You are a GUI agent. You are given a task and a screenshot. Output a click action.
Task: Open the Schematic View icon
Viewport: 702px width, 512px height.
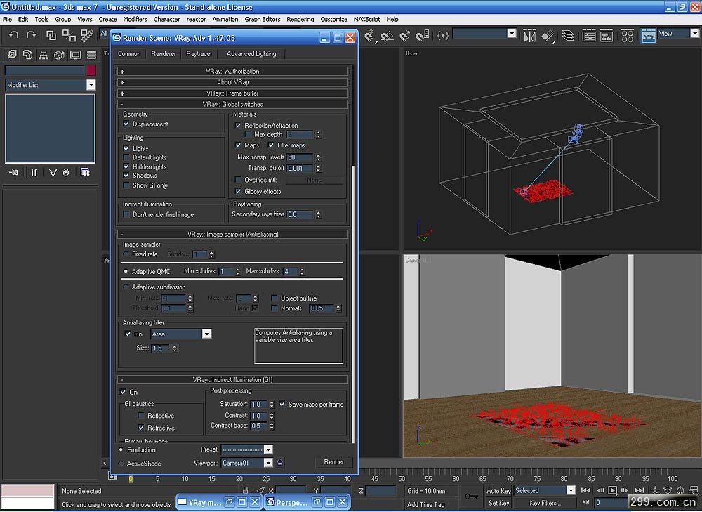[607, 35]
